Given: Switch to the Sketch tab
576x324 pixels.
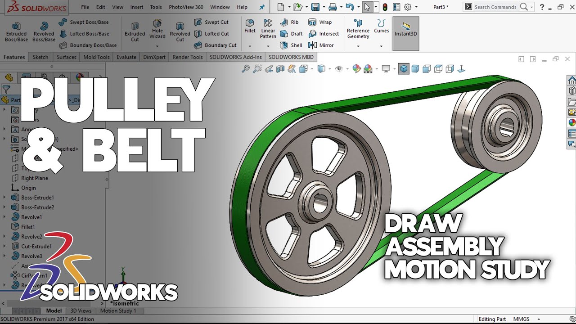Looking at the screenshot, I should click(40, 57).
